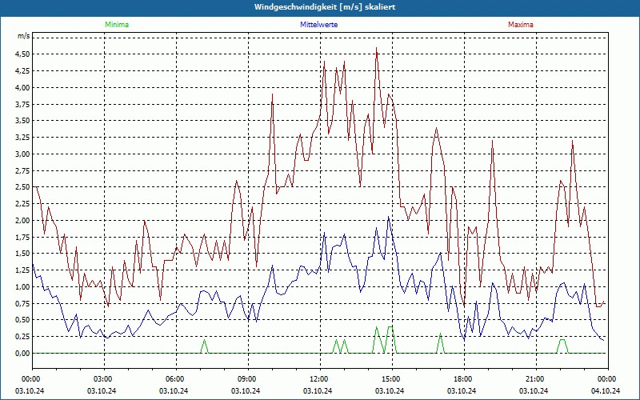Click the 15:00 time axis label

393,379
